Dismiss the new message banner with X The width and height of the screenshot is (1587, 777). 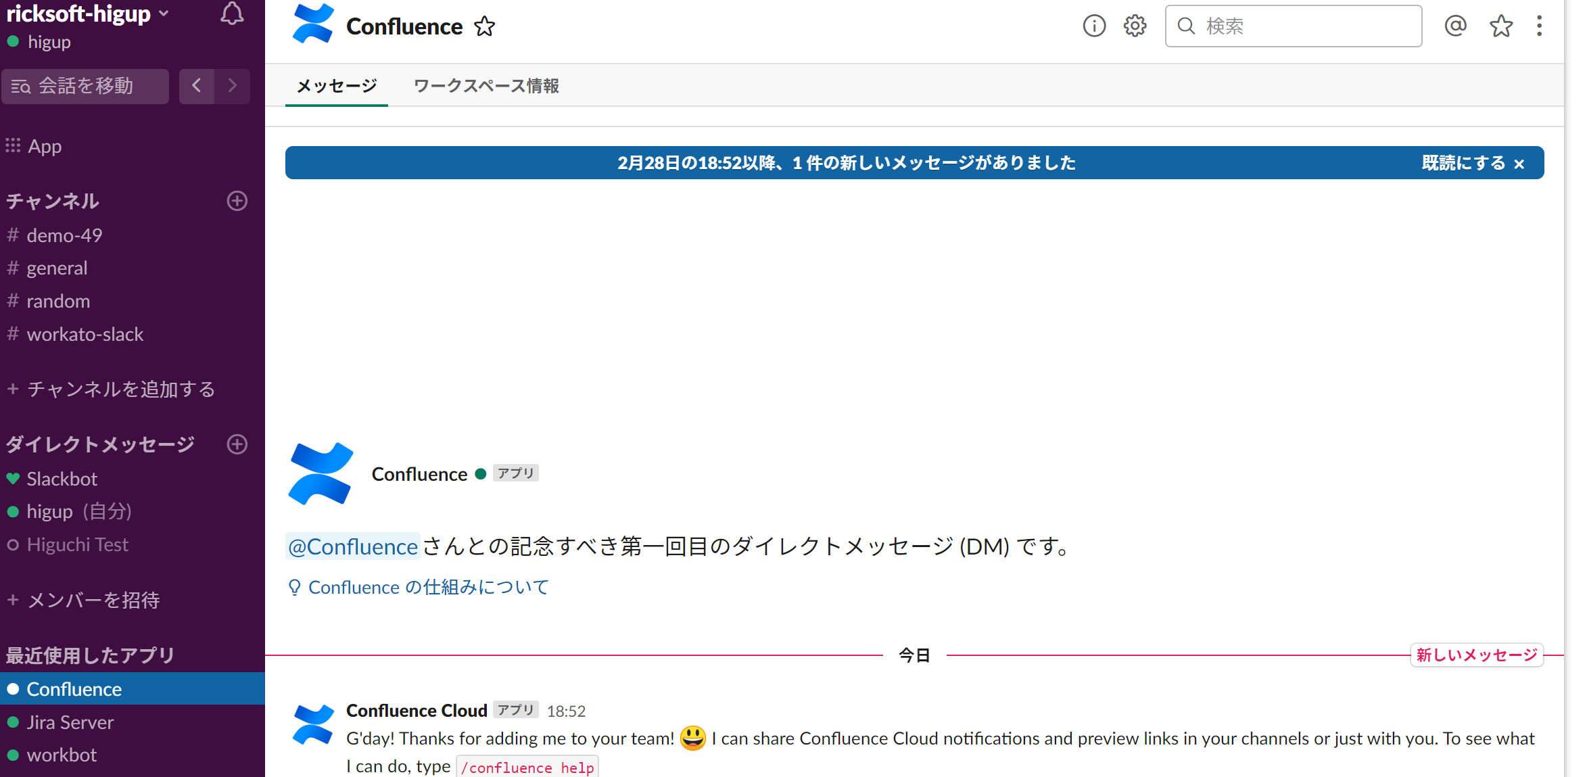tap(1519, 164)
